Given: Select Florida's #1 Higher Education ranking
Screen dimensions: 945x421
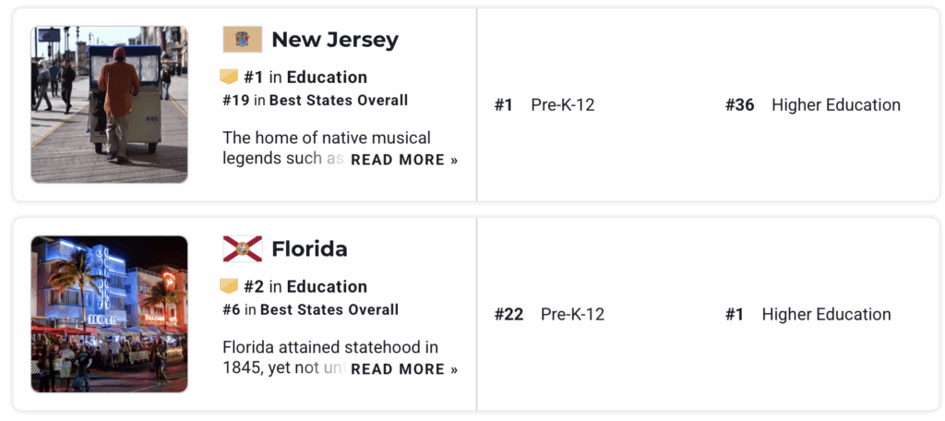Looking at the screenshot, I should coord(808,315).
